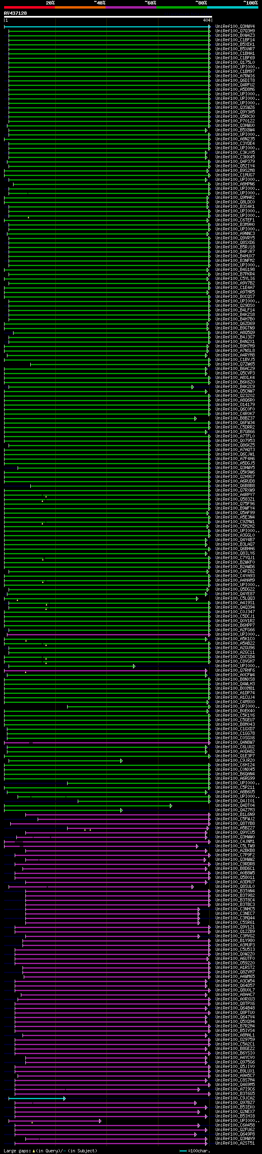This screenshot has height=1154, width=262.
Task: Open hit UniRef100_B5XAR7
Action: pyautogui.click(x=235, y=49)
